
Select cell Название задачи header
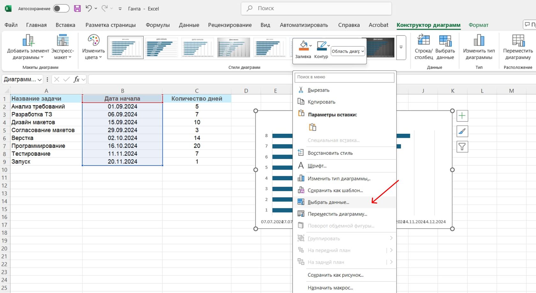tap(46, 99)
